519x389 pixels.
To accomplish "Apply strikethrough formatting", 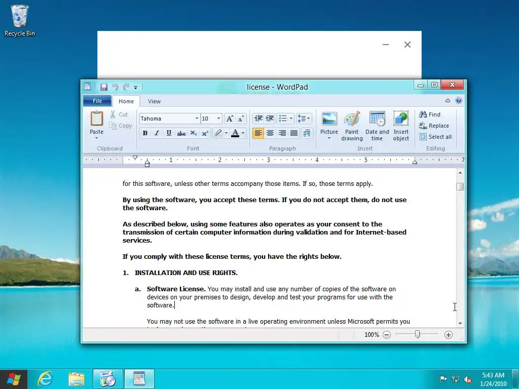I will point(181,133).
